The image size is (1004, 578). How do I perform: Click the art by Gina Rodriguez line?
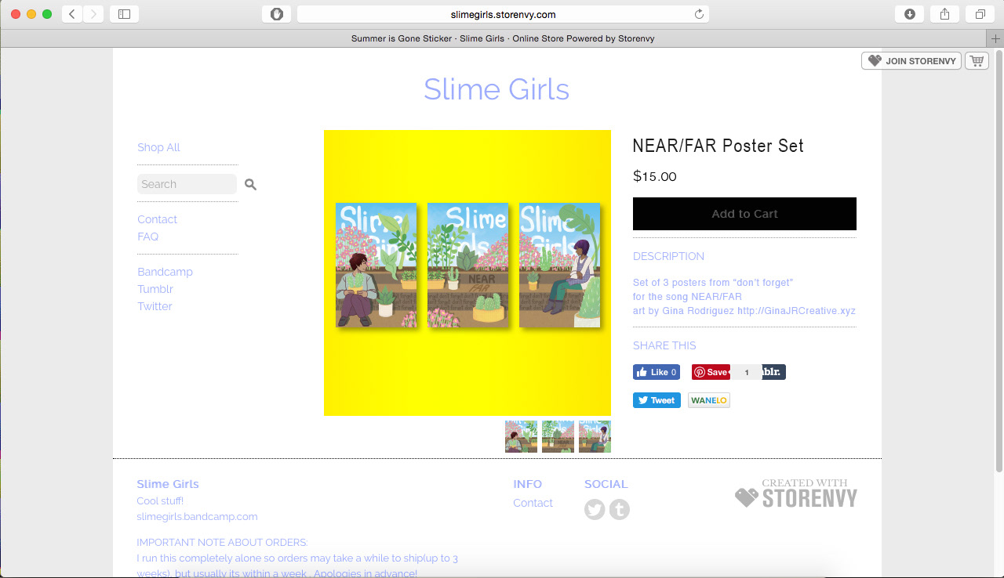(x=744, y=311)
